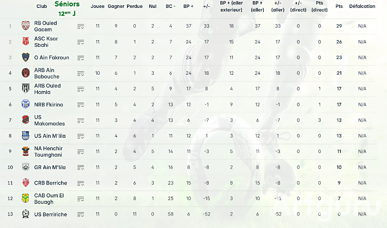Click the ARB Ouled Hamla club logo
Viewport: 387px width, 228px height.
click(x=25, y=89)
